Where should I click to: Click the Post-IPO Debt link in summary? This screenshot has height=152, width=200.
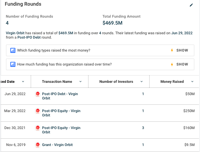pyautogui.click(x=29, y=37)
